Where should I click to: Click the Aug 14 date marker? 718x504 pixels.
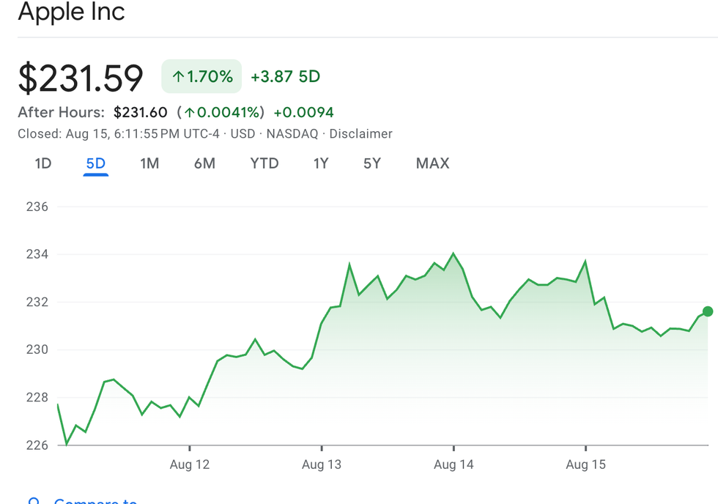pyautogui.click(x=454, y=464)
